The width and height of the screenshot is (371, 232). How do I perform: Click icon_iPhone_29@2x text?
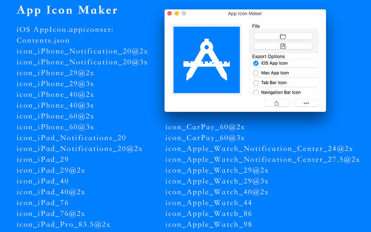[x=55, y=73]
